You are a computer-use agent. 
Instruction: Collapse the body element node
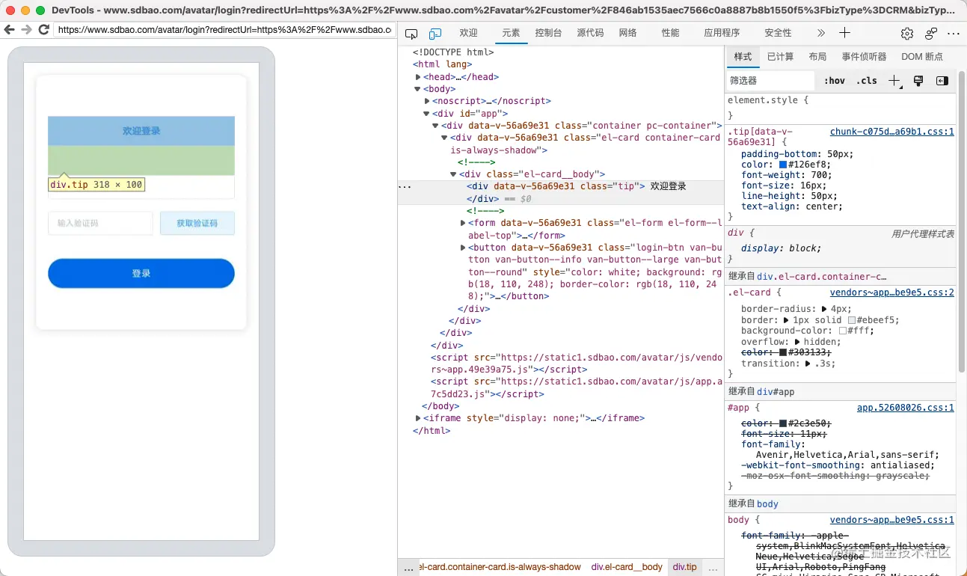coord(418,89)
